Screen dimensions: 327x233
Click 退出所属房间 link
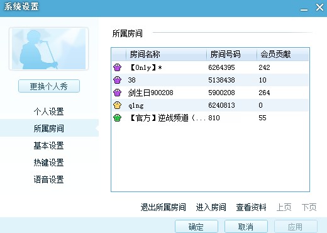[x=163, y=207]
